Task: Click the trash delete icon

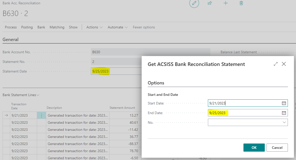Action: point(241,3)
